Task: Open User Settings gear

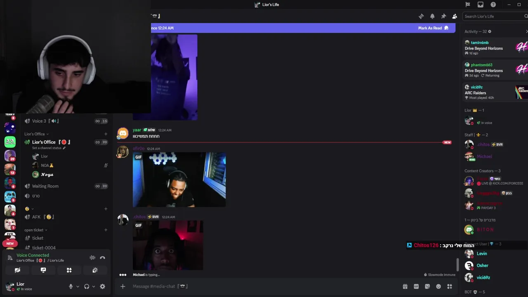Action: pyautogui.click(x=102, y=286)
